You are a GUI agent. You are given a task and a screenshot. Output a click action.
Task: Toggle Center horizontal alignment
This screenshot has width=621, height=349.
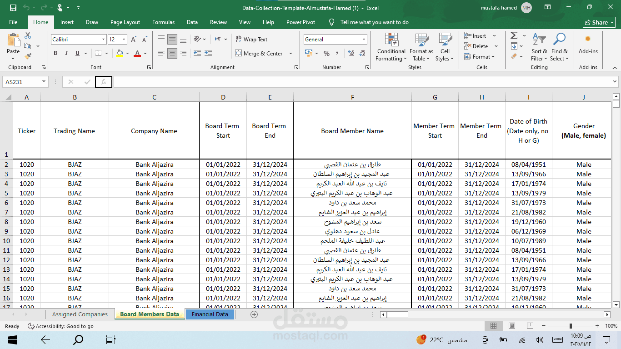[172, 53]
